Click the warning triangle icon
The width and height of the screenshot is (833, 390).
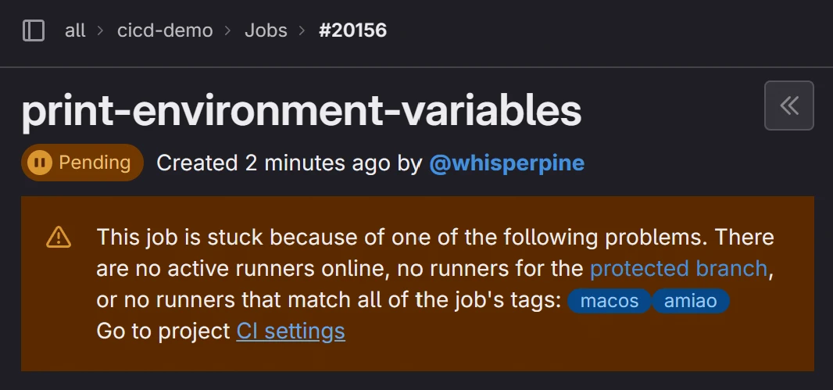click(x=59, y=237)
